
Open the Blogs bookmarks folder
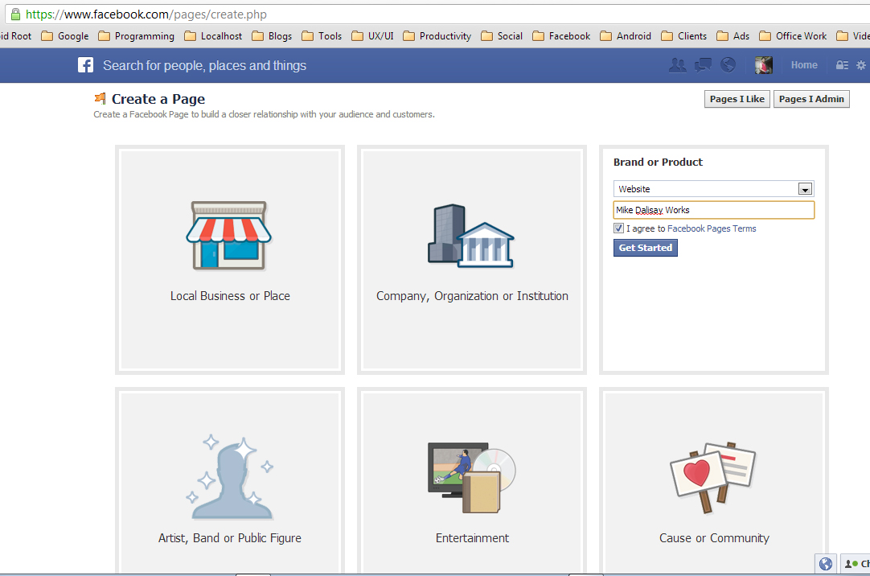272,36
